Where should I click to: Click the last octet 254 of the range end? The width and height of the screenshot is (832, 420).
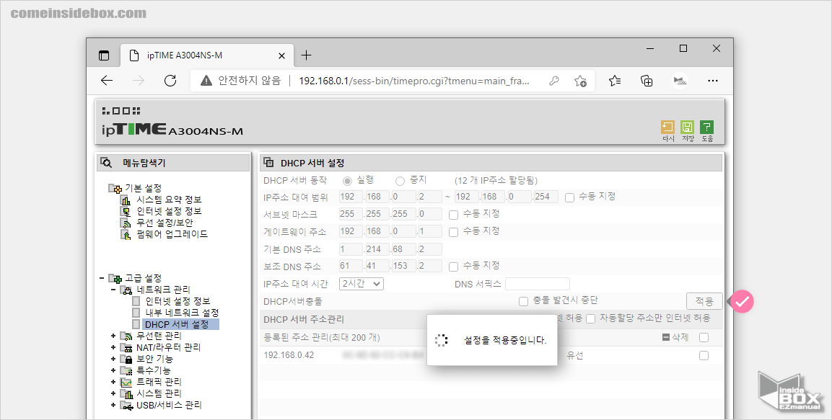click(546, 197)
